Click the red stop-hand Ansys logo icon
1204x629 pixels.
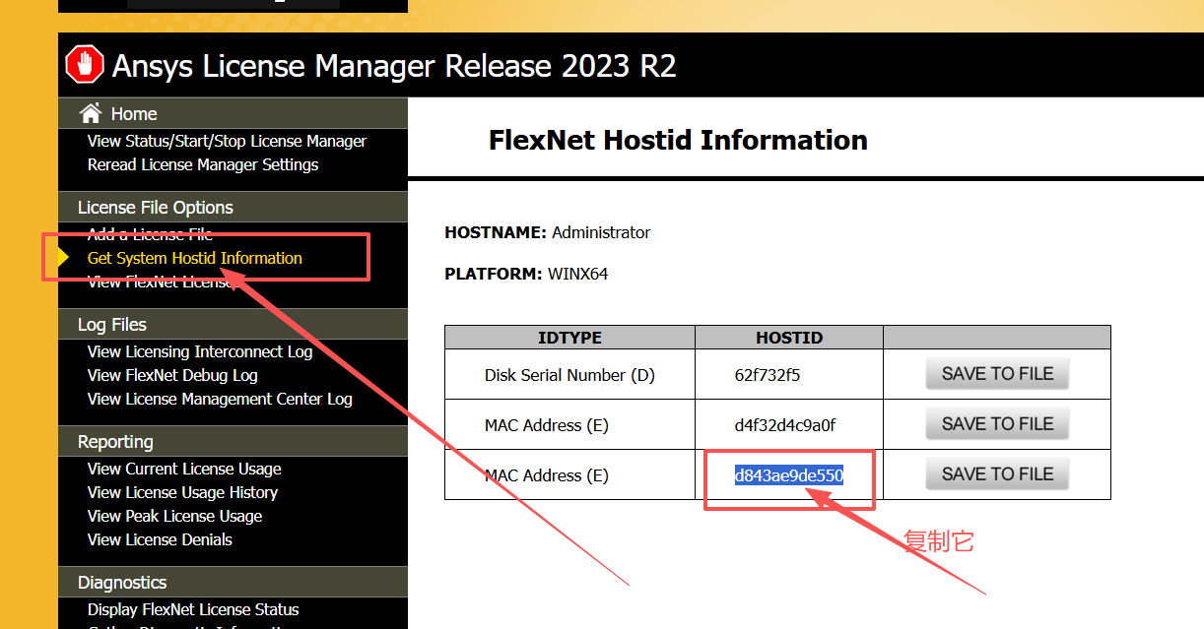click(x=85, y=65)
